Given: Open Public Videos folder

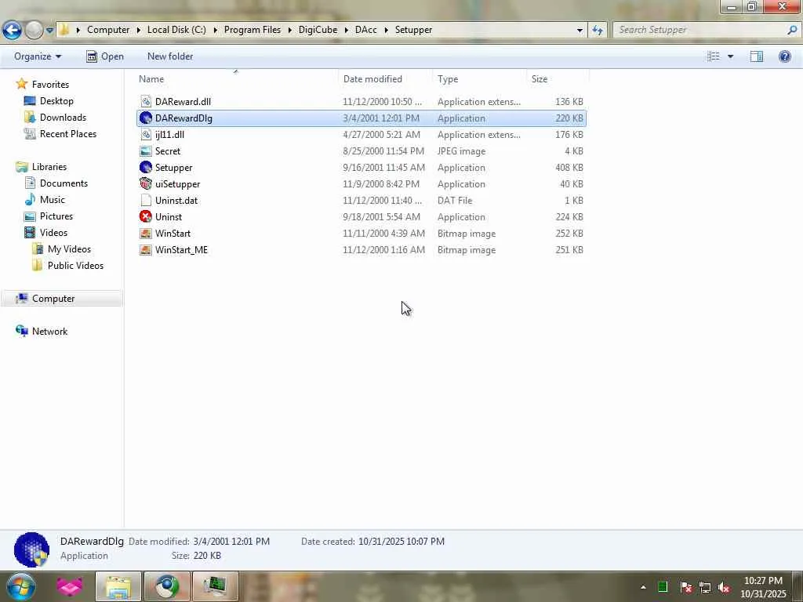Looking at the screenshot, I should tap(75, 265).
